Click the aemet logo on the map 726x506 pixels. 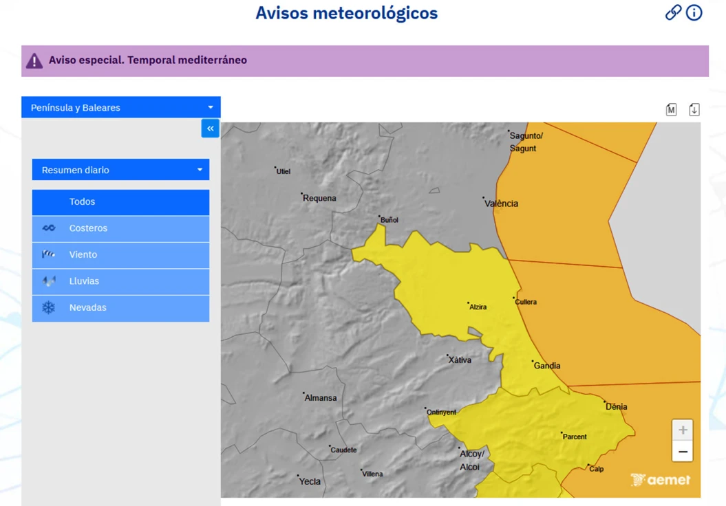(660, 480)
